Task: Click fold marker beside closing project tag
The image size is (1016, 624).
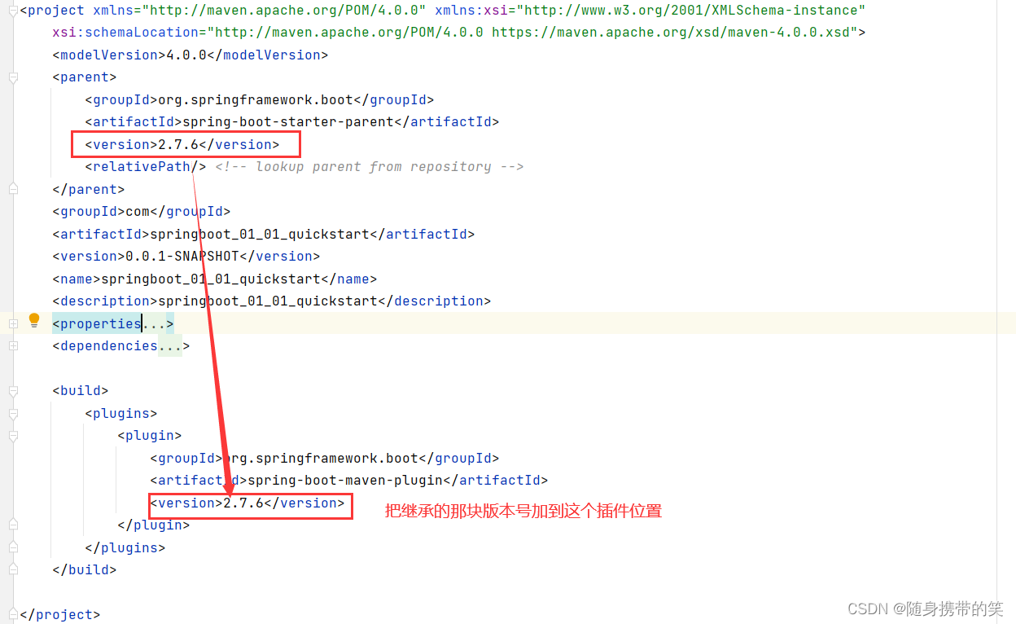Action: [x=13, y=614]
